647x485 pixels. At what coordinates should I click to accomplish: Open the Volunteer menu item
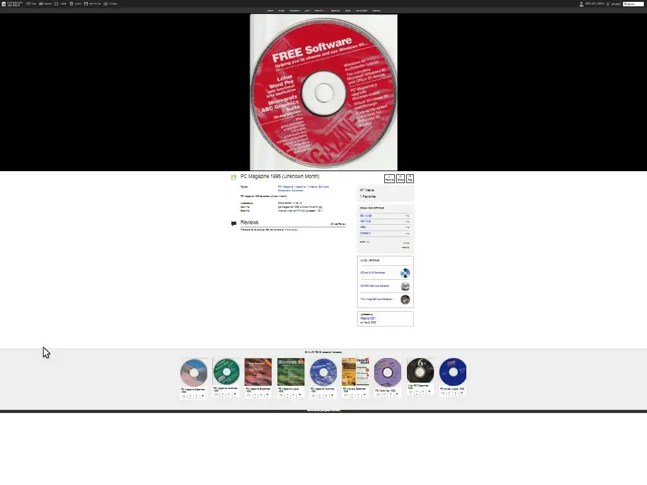pos(361,11)
